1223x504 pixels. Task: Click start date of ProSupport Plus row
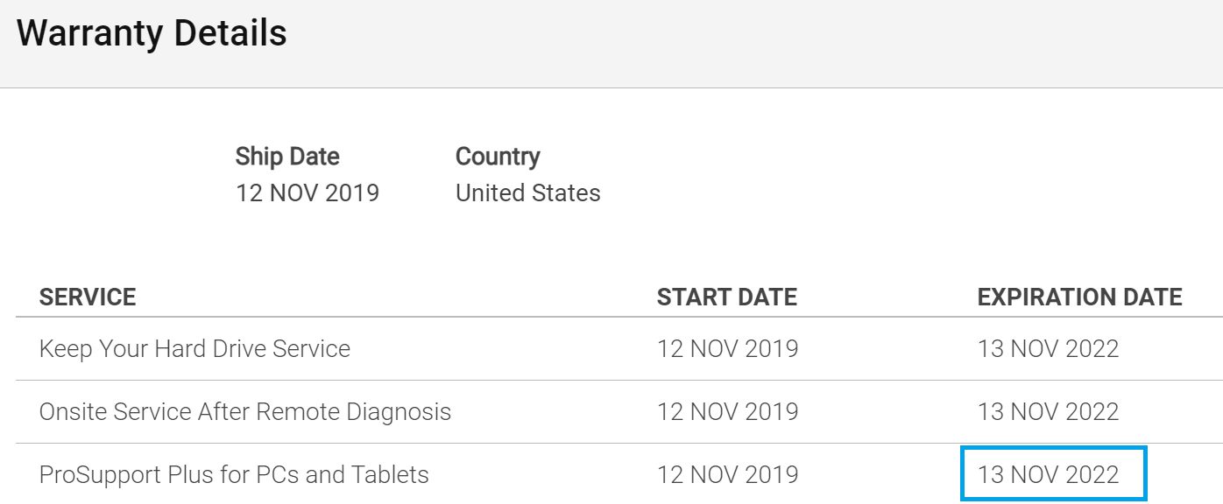click(728, 475)
